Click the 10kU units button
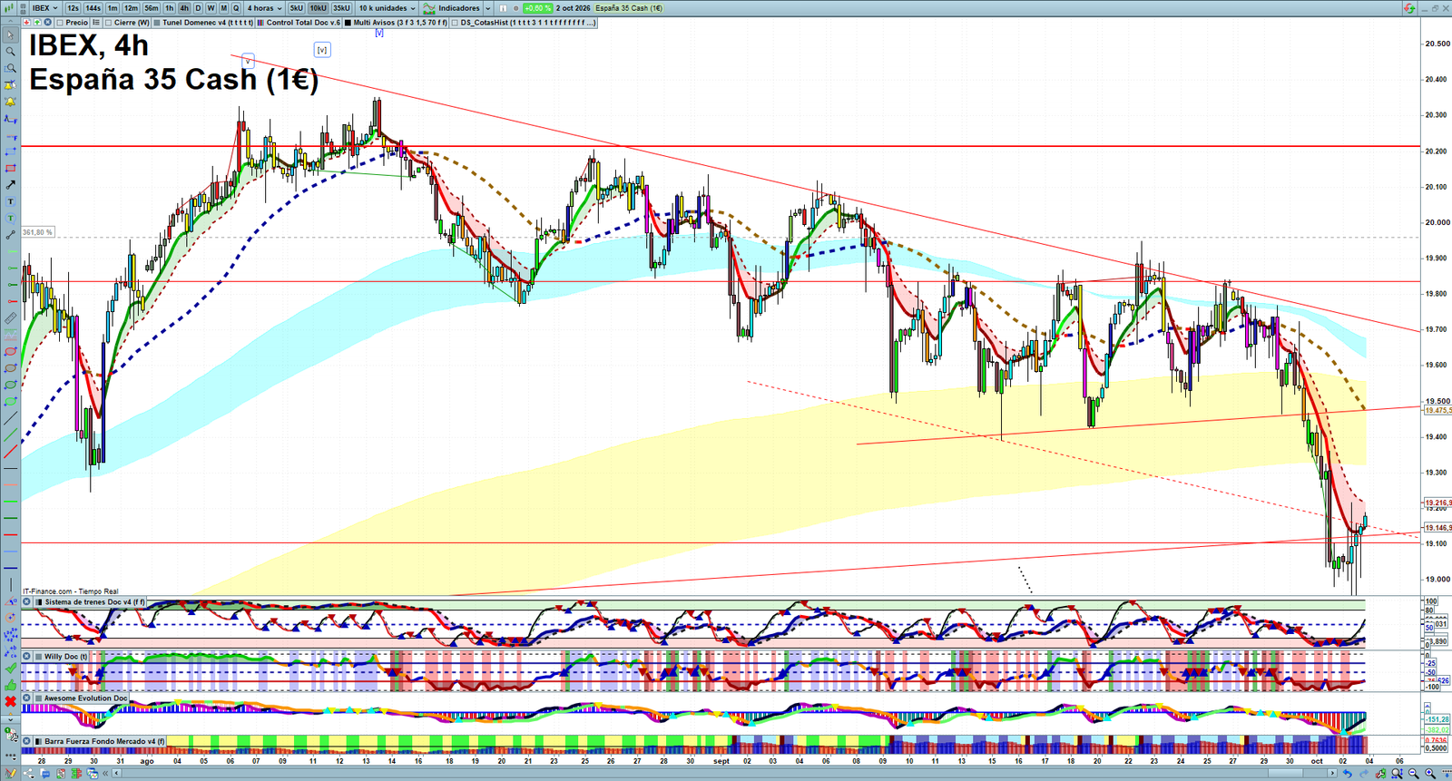The width and height of the screenshot is (1452, 781). [318, 8]
